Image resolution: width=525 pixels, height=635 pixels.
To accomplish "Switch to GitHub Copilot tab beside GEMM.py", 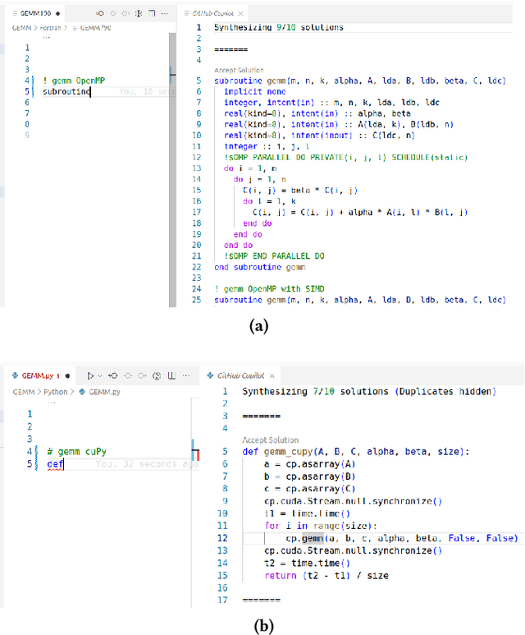I will [x=236, y=375].
